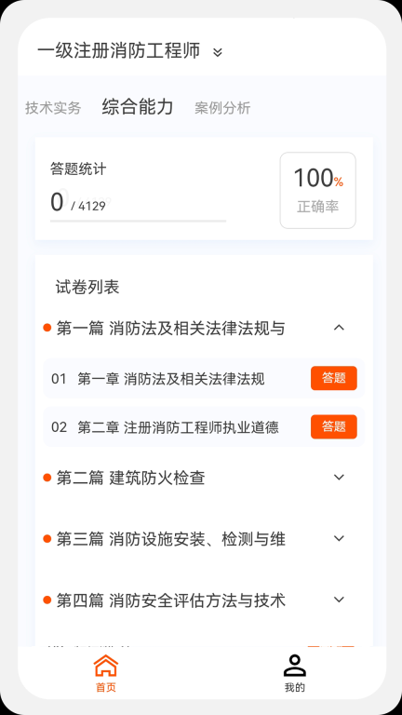402x715 pixels.
Task: Click the answered-questions progress bar
Action: point(138,222)
